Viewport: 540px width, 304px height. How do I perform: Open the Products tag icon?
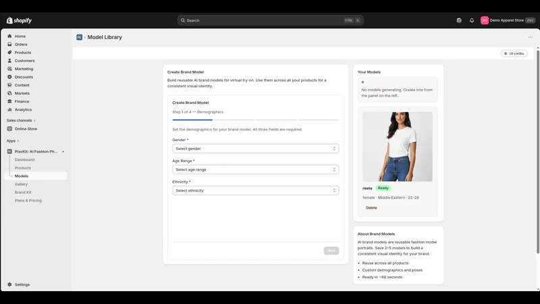[9, 53]
